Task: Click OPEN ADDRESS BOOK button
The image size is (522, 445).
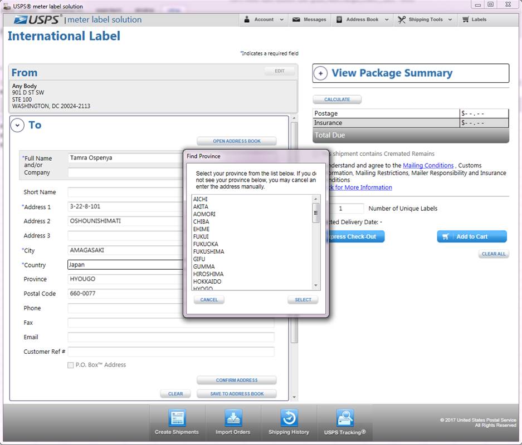Action: (x=237, y=141)
